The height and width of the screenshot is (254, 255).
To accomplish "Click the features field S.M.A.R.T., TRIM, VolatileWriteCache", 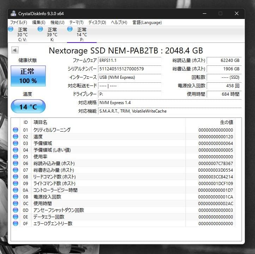I will tap(170, 111).
